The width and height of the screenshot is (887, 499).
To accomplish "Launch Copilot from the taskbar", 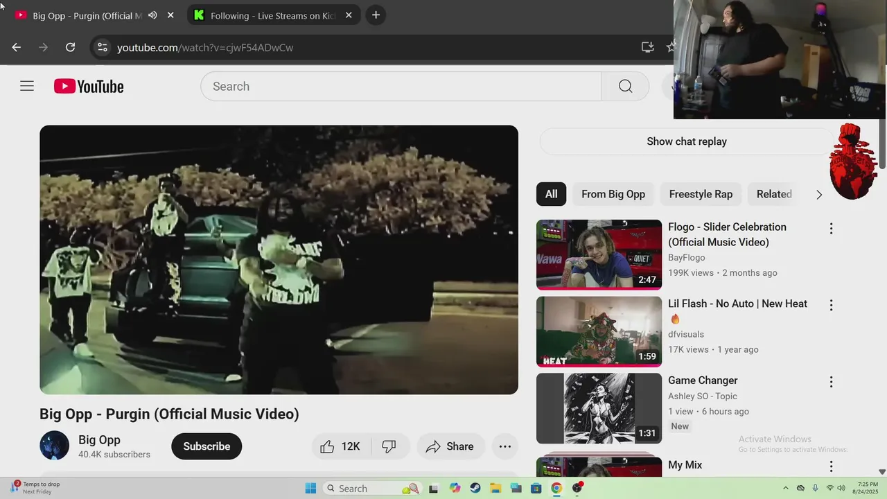I will [455, 488].
